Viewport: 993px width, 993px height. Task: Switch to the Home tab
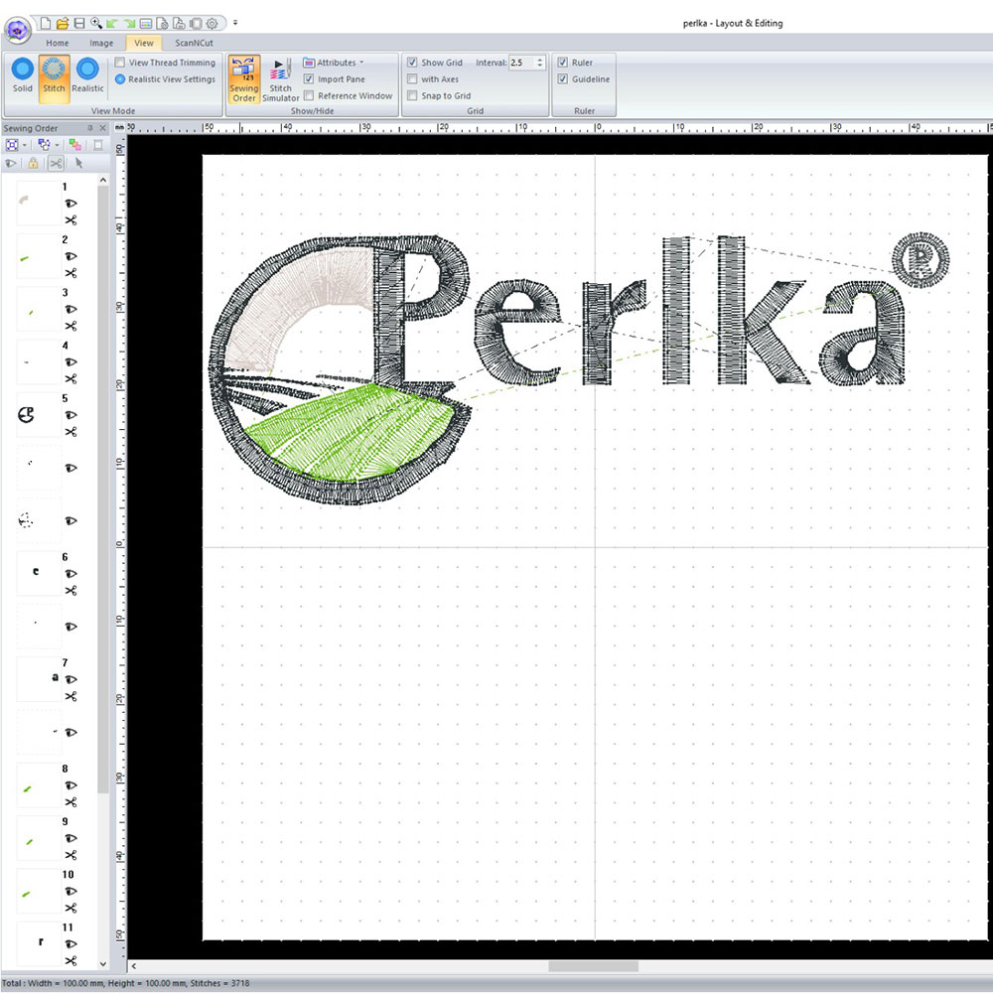coord(57,43)
